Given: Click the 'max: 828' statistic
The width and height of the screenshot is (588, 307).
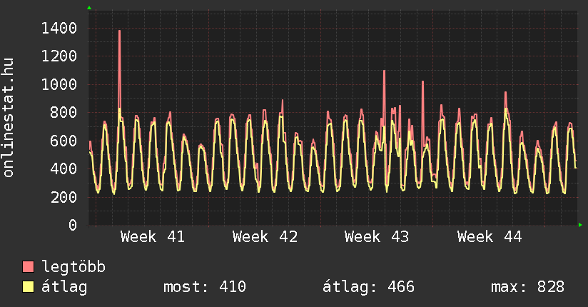Looking at the screenshot, I should (527, 288).
